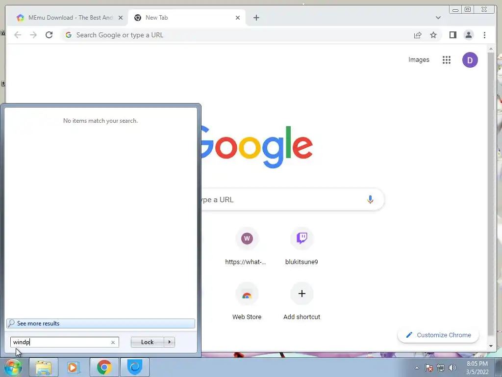Image resolution: width=502 pixels, height=377 pixels.
Task: Open the blukitsune9 Twitch shortcut
Action: pos(301,247)
